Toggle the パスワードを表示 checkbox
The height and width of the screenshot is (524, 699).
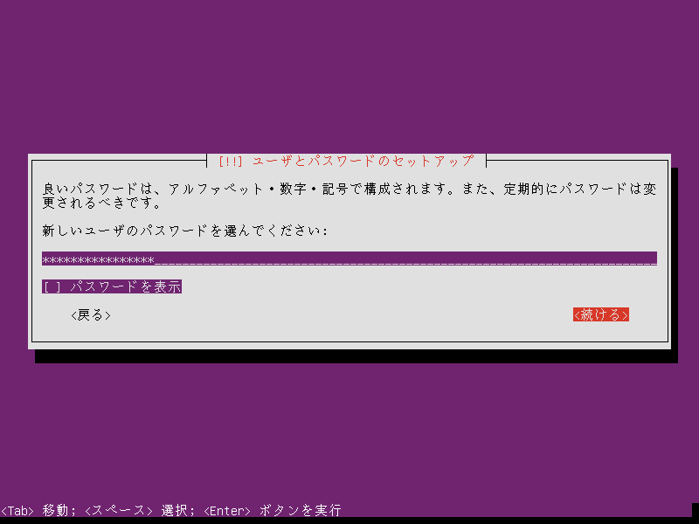click(x=112, y=286)
